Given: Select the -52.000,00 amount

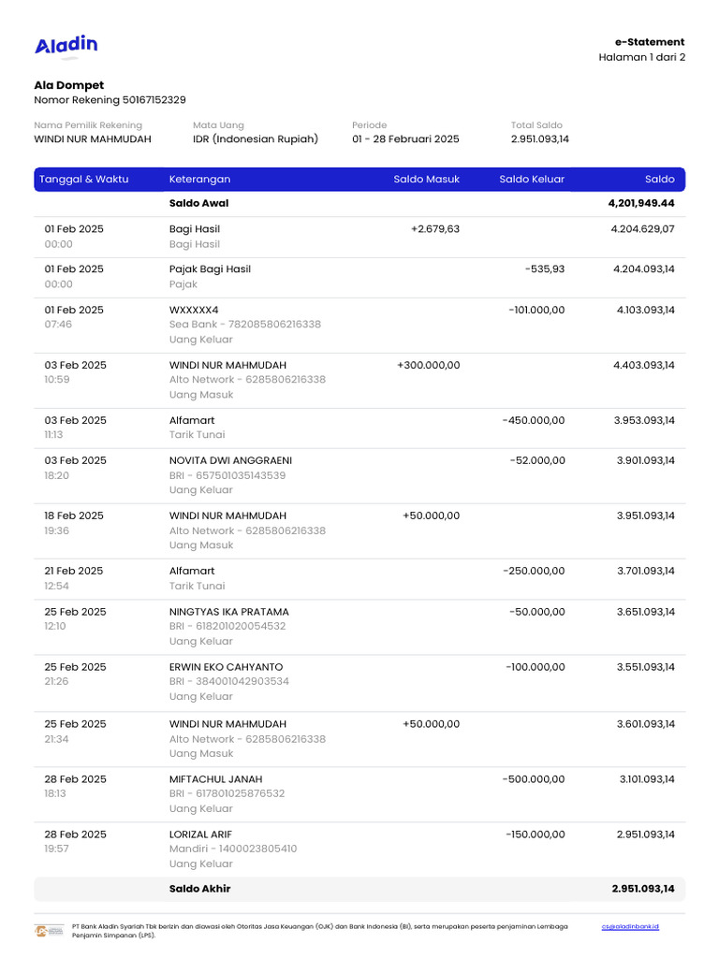Looking at the screenshot, I should pos(537,460).
